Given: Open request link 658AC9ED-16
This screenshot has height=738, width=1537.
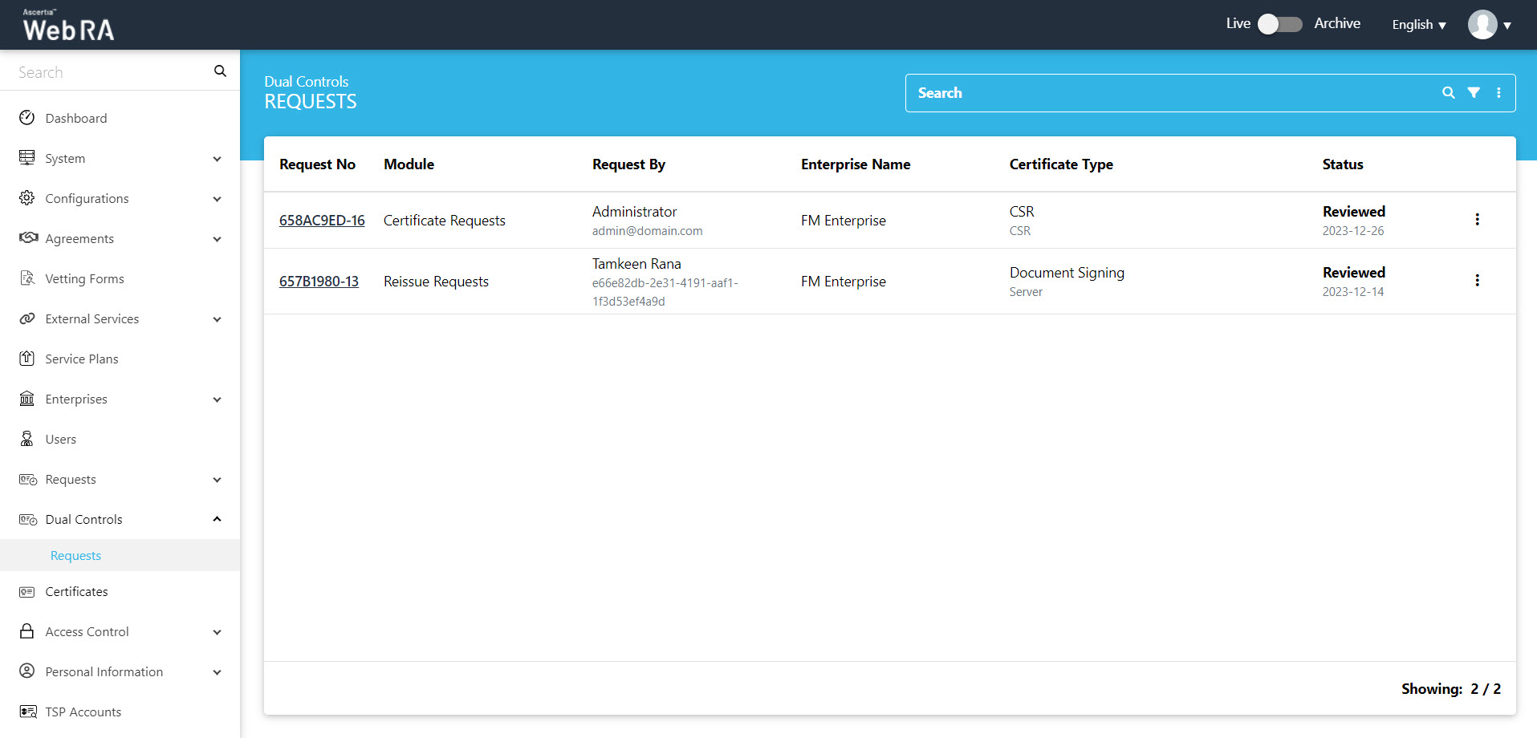Looking at the screenshot, I should coord(322,221).
